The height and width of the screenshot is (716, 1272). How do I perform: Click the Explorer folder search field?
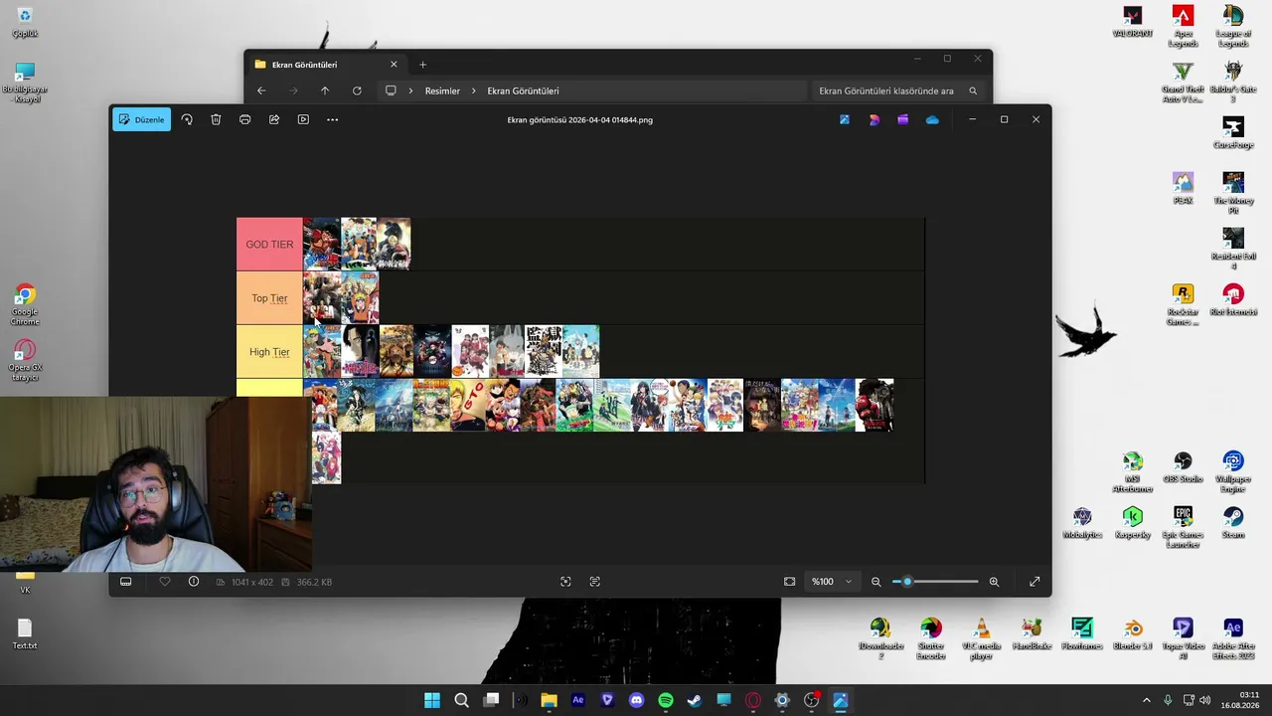(x=898, y=90)
